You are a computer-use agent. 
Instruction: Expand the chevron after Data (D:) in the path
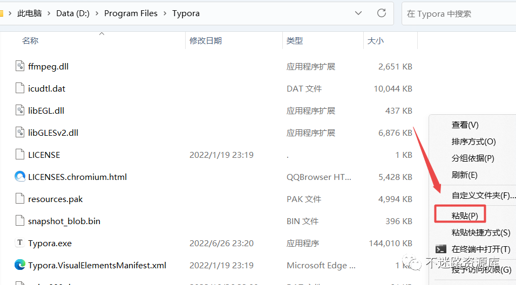[x=97, y=13]
